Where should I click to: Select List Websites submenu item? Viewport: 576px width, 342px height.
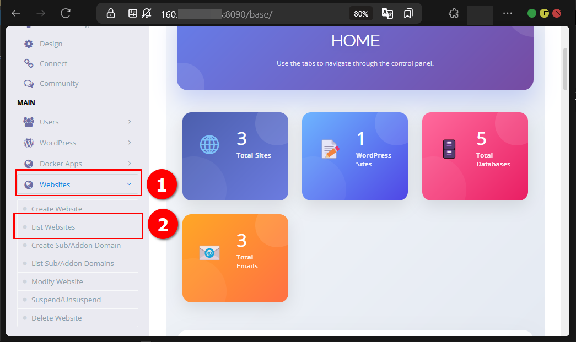click(x=78, y=227)
